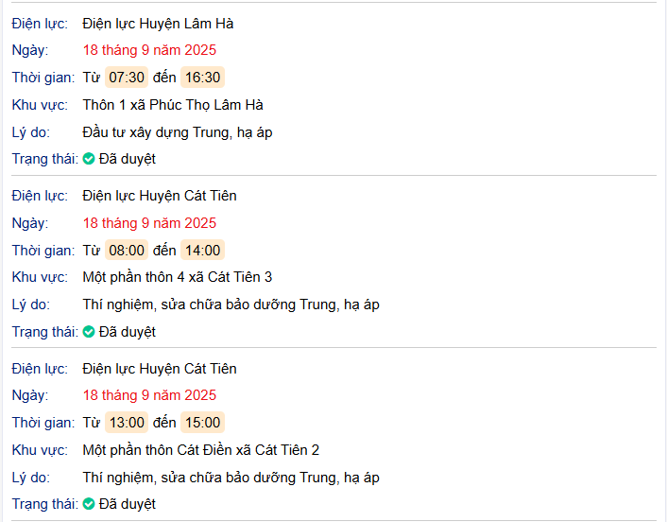This screenshot has width=667, height=522.
Task: Click the red date in Lâm Hà entry
Action: [x=149, y=50]
